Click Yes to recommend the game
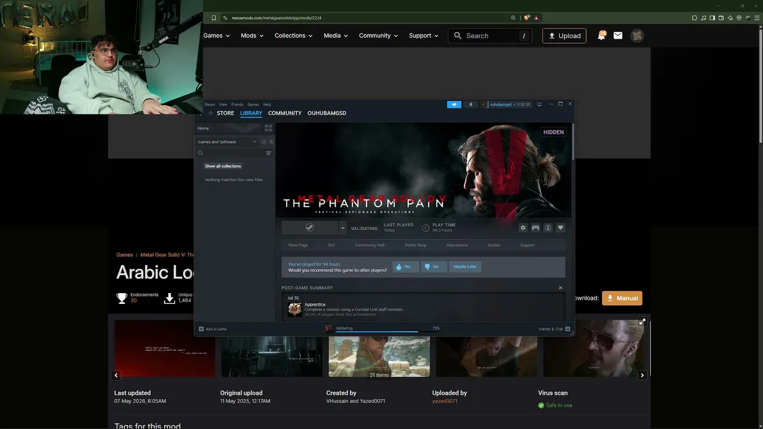 406,266
